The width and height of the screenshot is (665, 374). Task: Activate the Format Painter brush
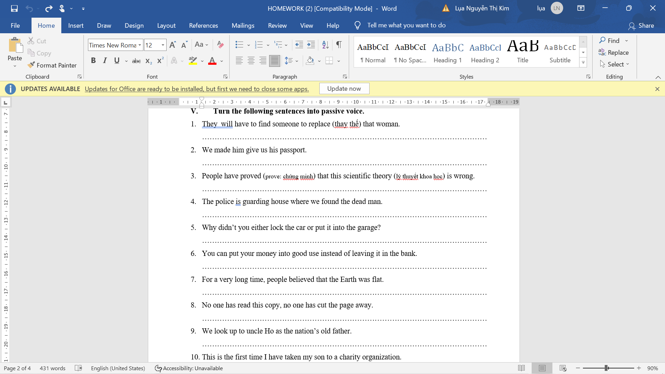52,65
